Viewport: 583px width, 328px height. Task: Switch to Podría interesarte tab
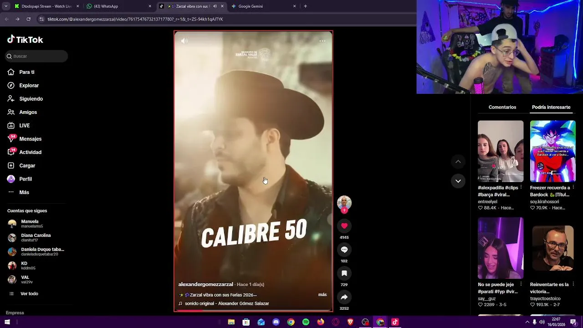click(x=551, y=107)
